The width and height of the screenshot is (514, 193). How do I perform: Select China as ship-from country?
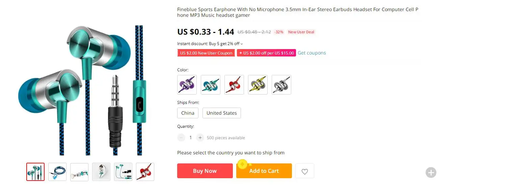click(188, 113)
